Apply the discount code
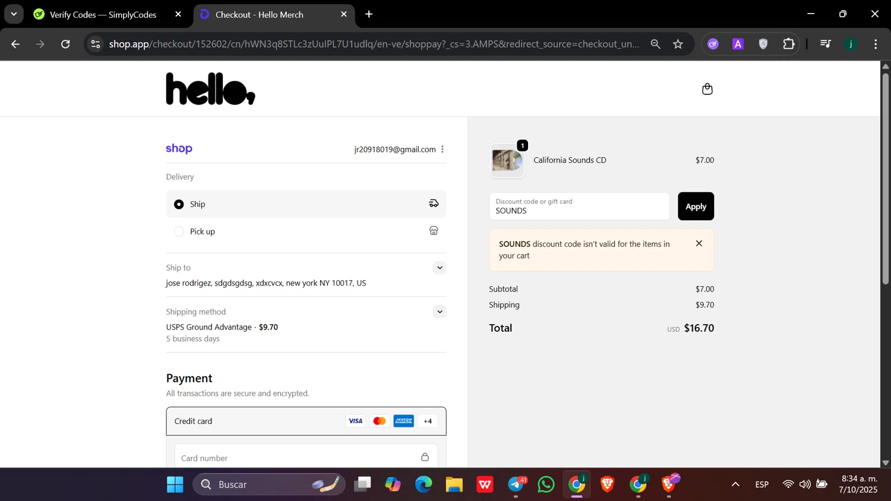 [696, 206]
